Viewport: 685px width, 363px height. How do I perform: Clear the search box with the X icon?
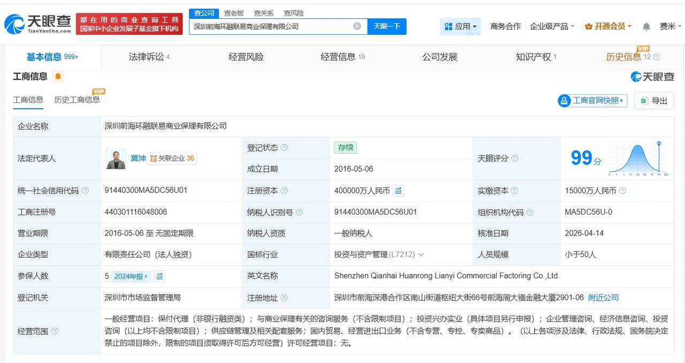(357, 26)
